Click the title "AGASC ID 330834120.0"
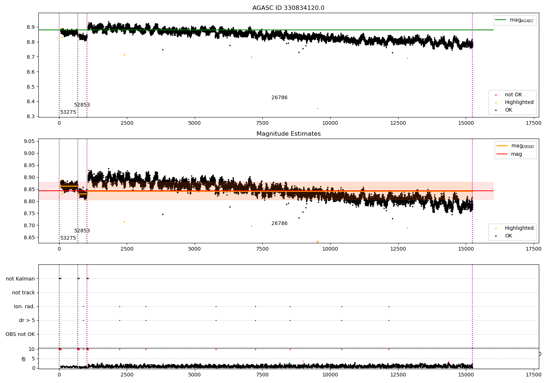This screenshot has width=548, height=383. 288,8
